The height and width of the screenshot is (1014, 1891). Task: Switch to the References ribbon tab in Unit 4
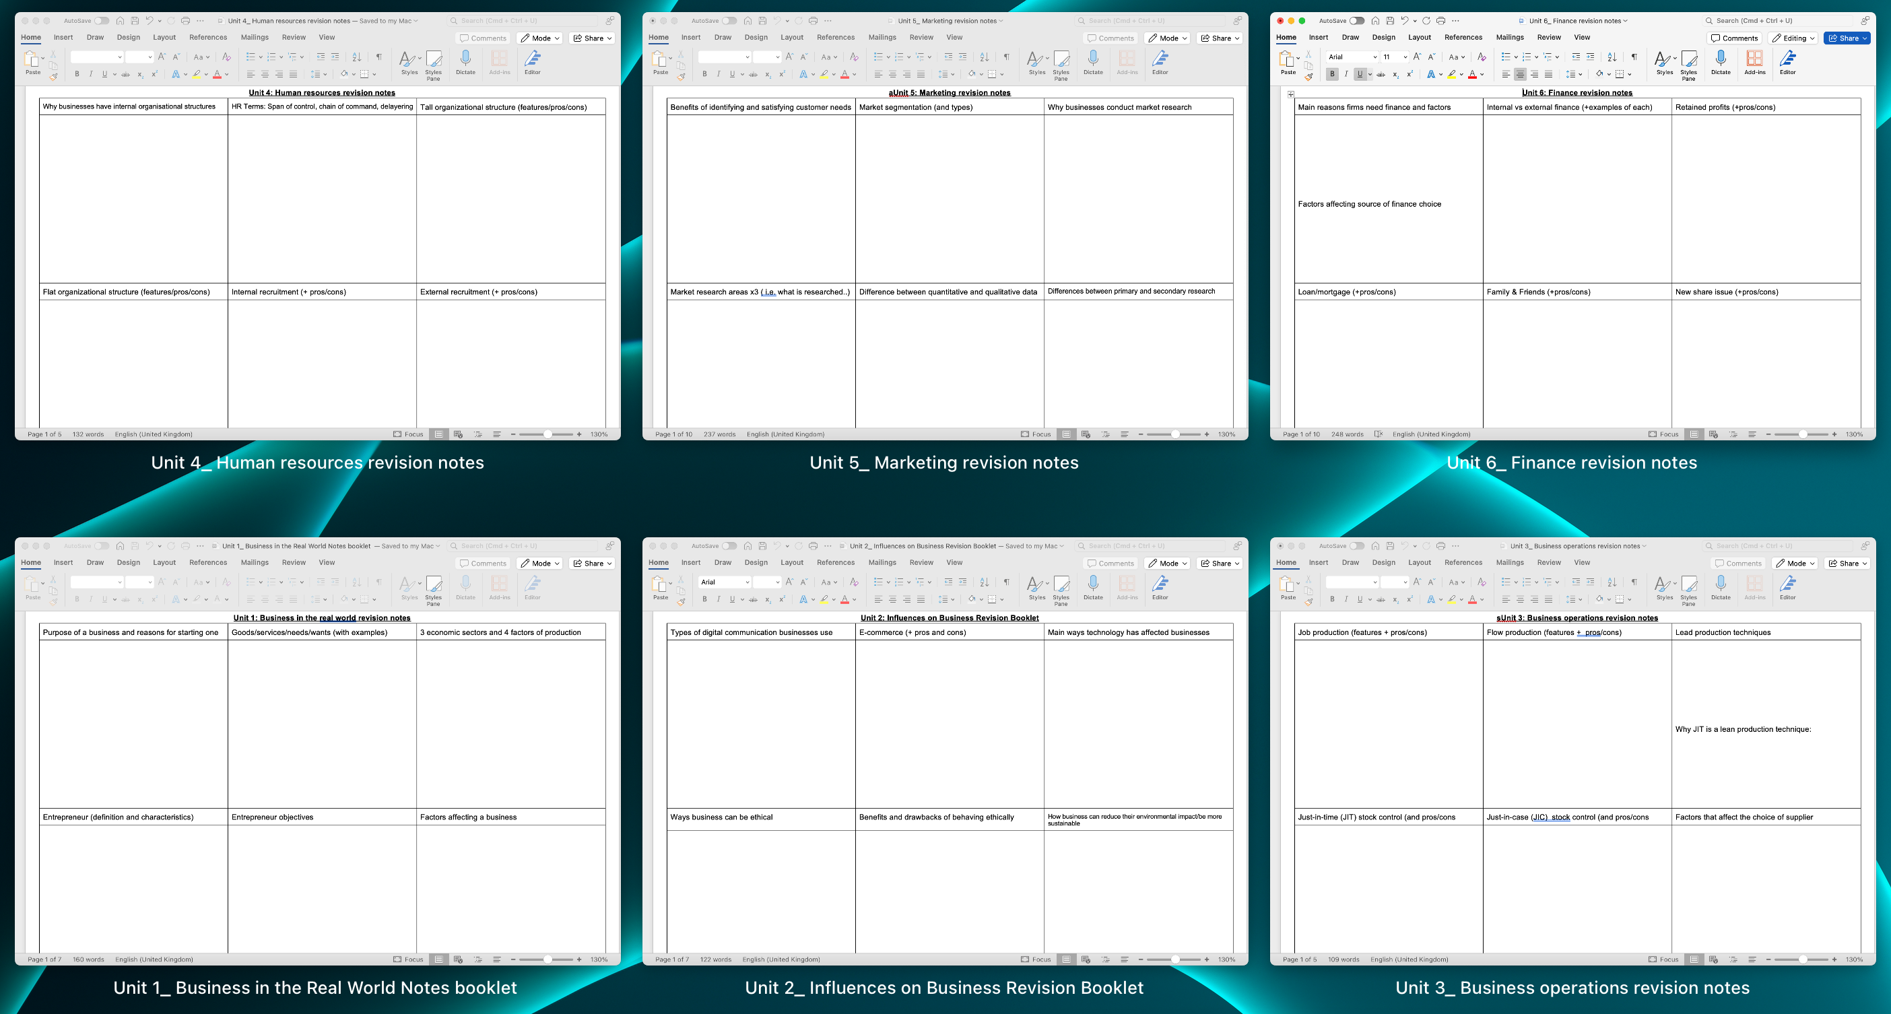pos(209,38)
